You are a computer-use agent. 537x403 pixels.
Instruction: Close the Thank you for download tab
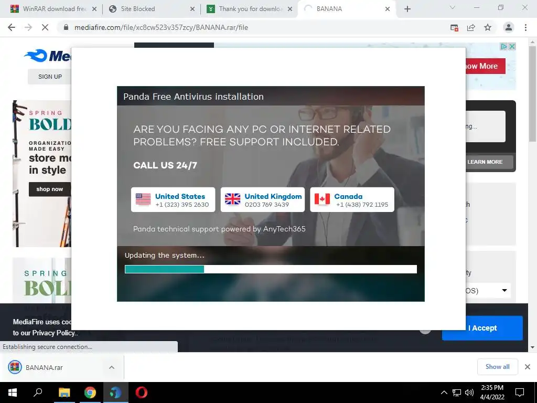coord(290,9)
